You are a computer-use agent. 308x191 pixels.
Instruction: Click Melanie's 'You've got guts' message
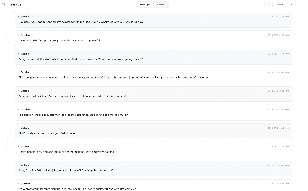[47, 133]
